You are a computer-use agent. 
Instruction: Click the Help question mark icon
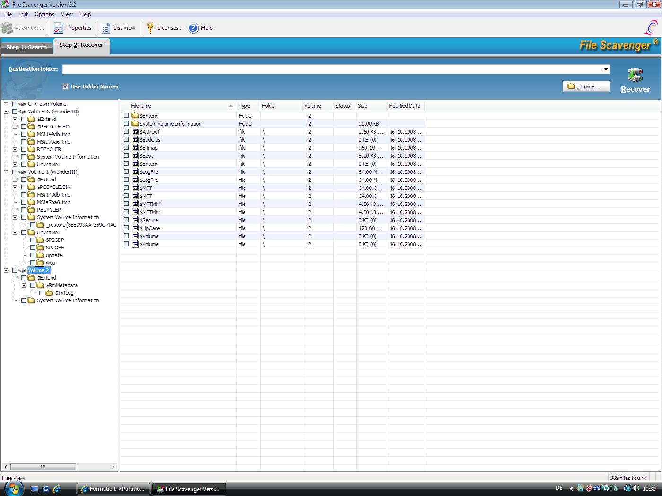point(193,28)
